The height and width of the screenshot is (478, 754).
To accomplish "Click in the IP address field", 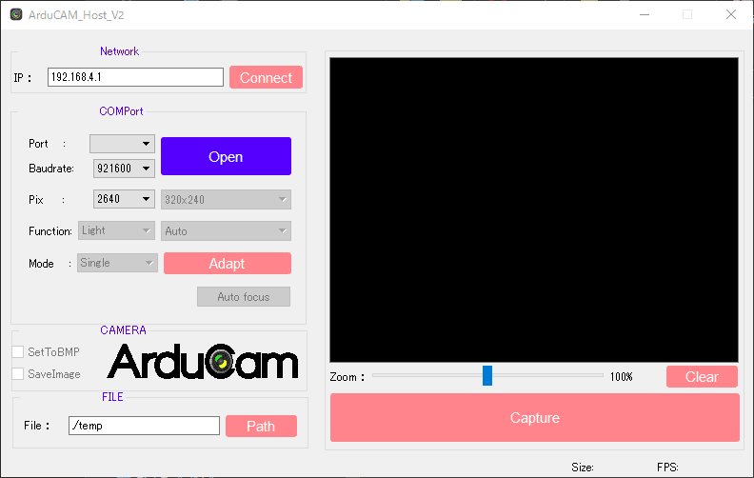I will [x=135, y=77].
